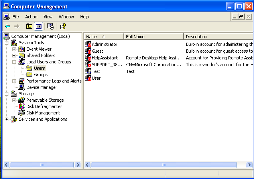The height and width of the screenshot is (179, 254).
Task: Open the View menu
Action: click(48, 17)
